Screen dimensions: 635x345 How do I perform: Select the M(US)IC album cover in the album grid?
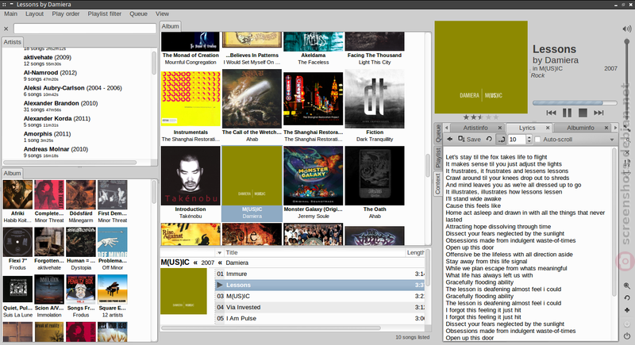point(252,176)
